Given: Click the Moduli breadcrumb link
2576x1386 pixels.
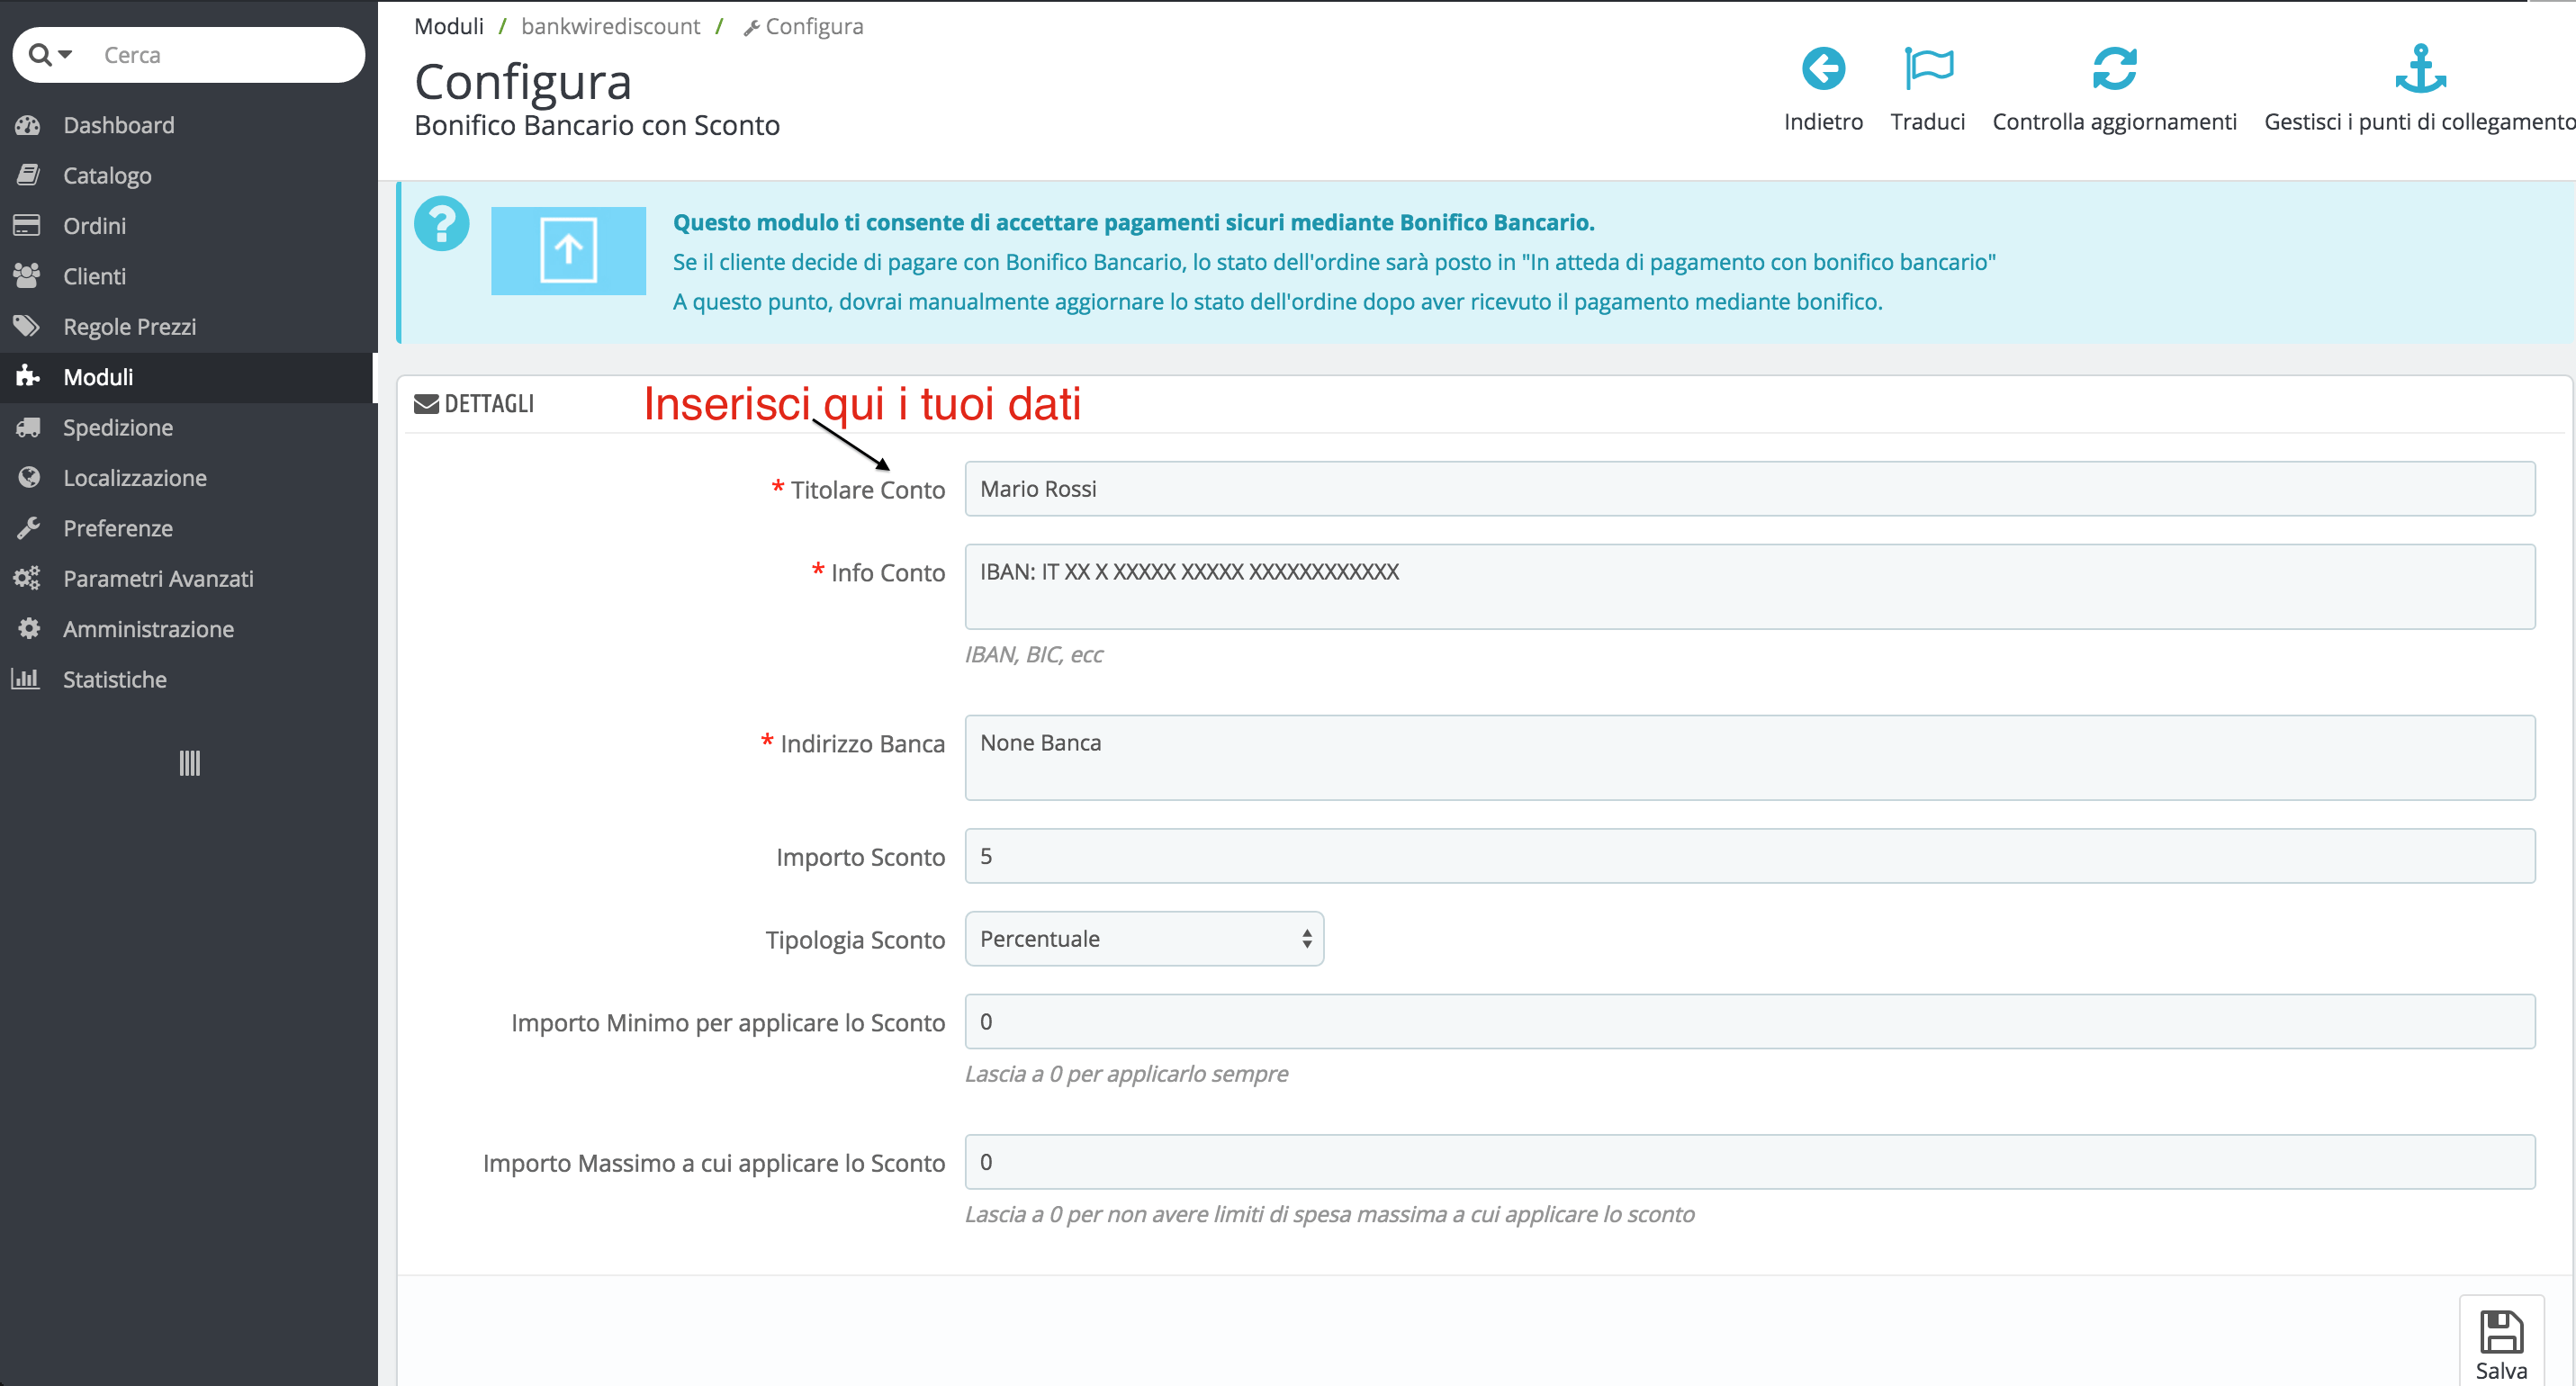Looking at the screenshot, I should click(x=449, y=26).
